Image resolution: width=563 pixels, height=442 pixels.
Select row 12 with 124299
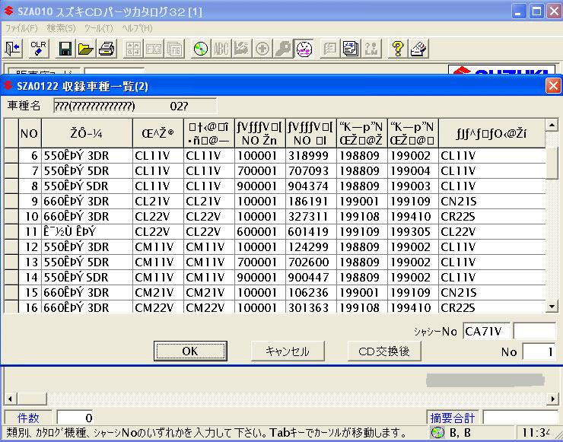click(275, 247)
